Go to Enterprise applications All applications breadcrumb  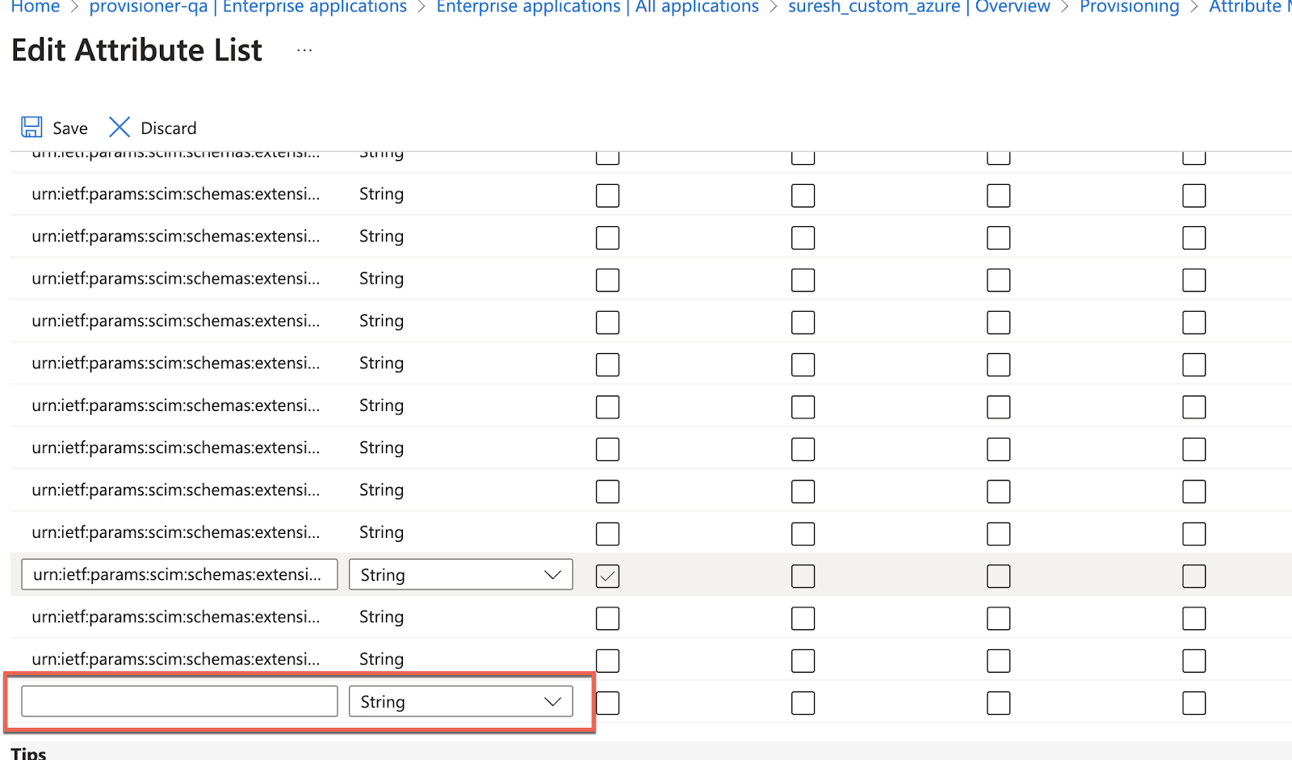point(594,7)
